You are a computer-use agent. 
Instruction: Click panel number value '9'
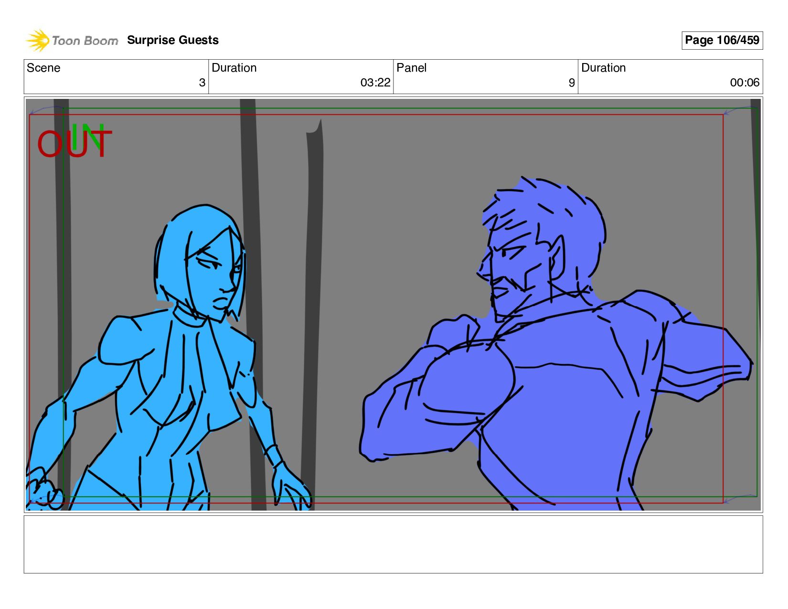(572, 83)
